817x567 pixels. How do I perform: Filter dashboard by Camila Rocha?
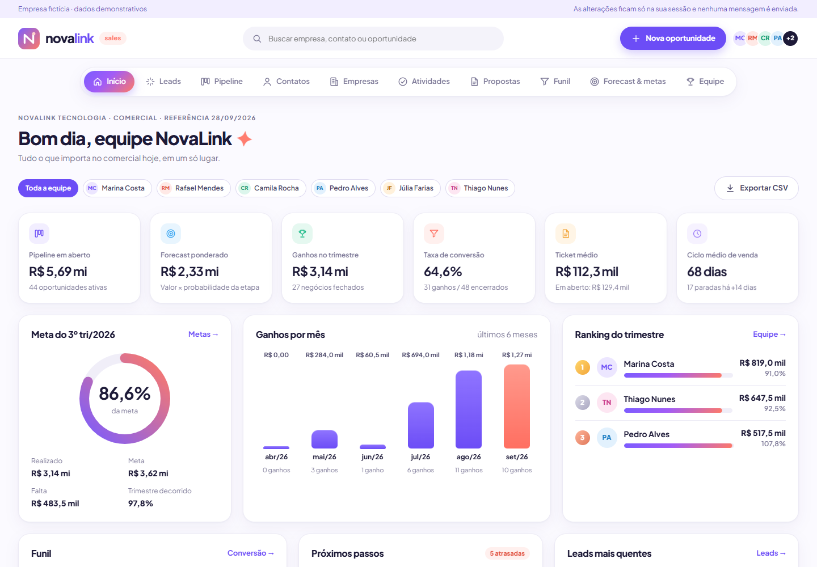click(x=271, y=188)
